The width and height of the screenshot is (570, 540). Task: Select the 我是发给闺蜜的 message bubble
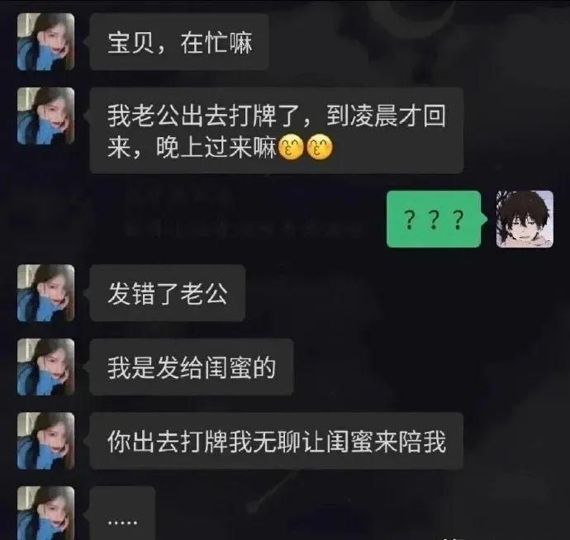[x=191, y=367]
